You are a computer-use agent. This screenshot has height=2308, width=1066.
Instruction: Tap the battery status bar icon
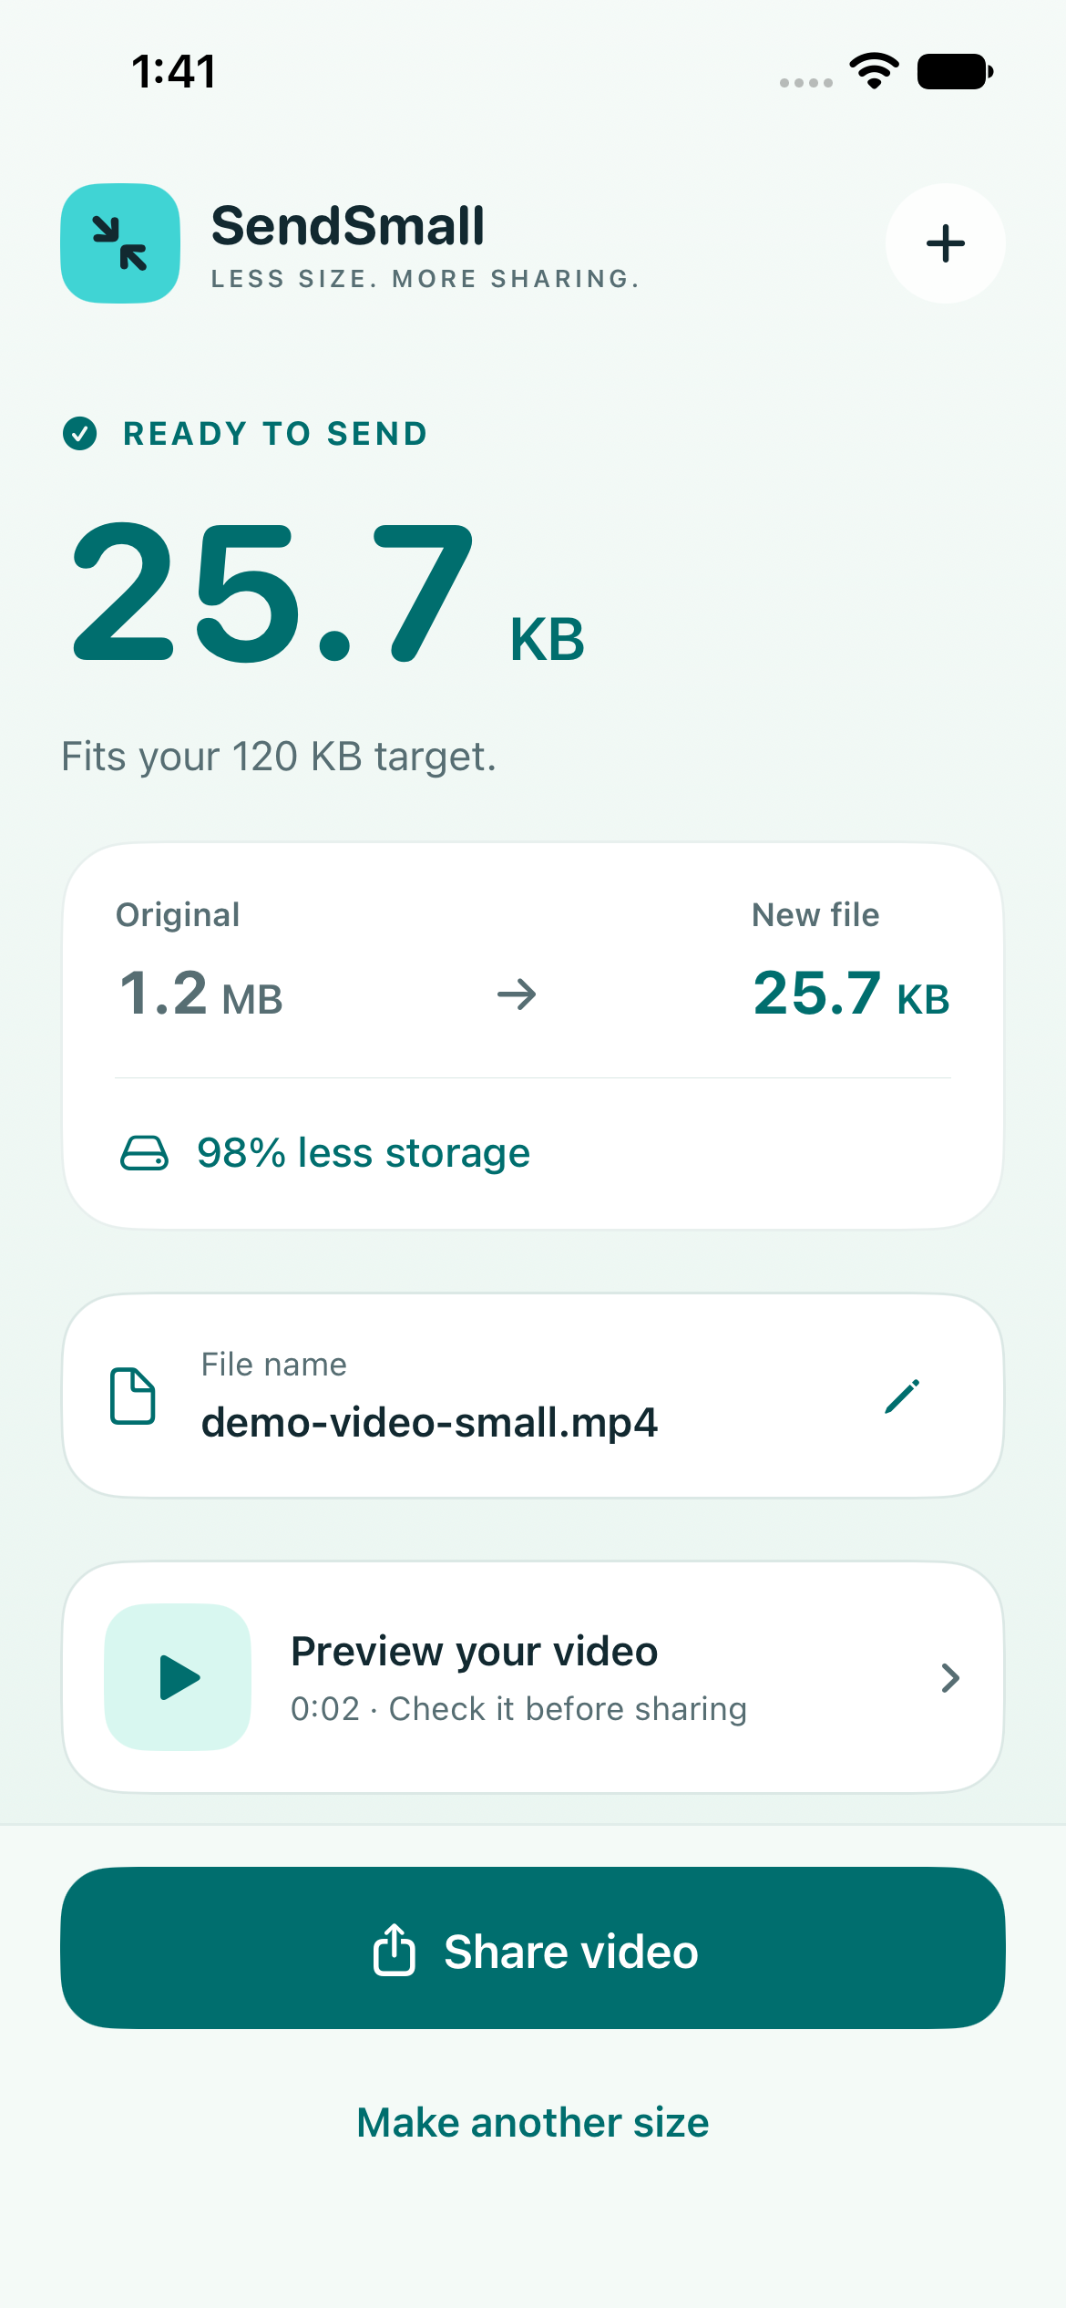point(955,71)
